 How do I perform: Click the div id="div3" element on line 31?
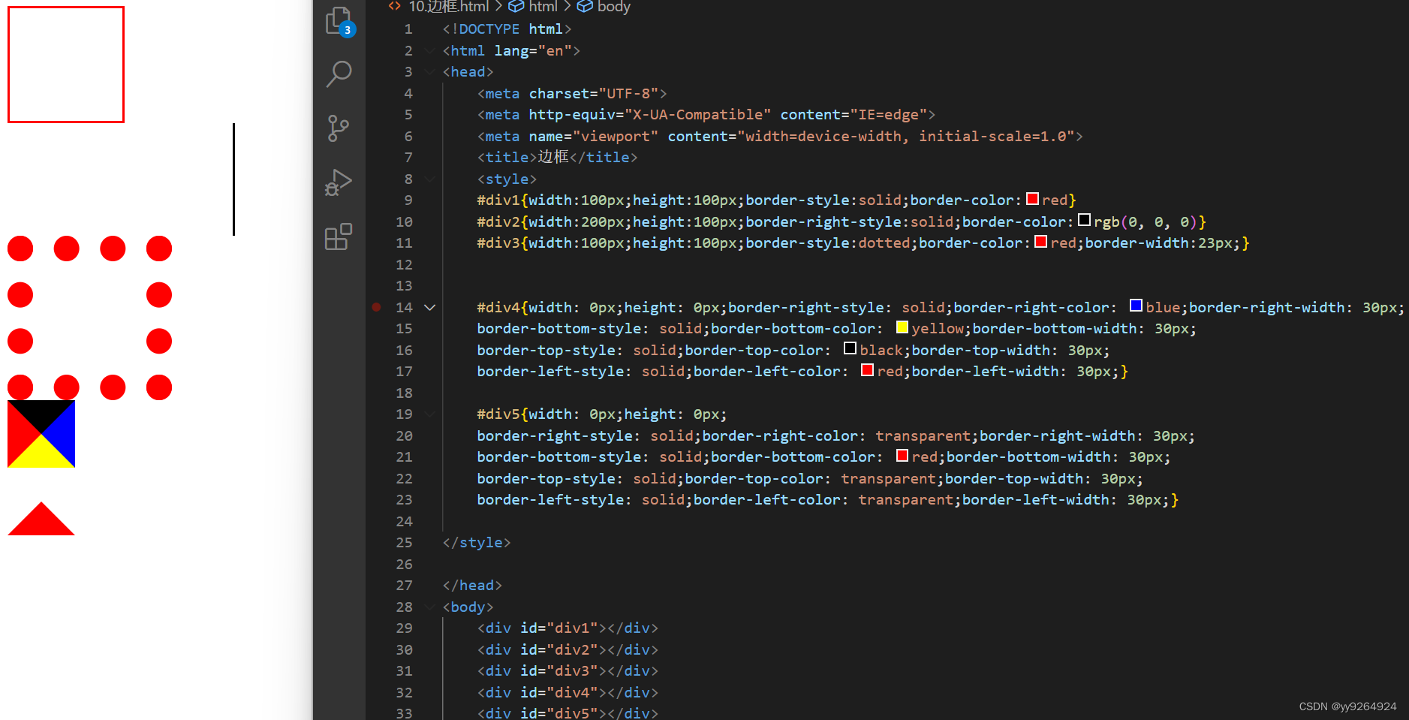(x=568, y=670)
